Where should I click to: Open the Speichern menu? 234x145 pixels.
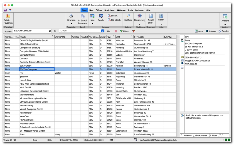pos(109,10)
